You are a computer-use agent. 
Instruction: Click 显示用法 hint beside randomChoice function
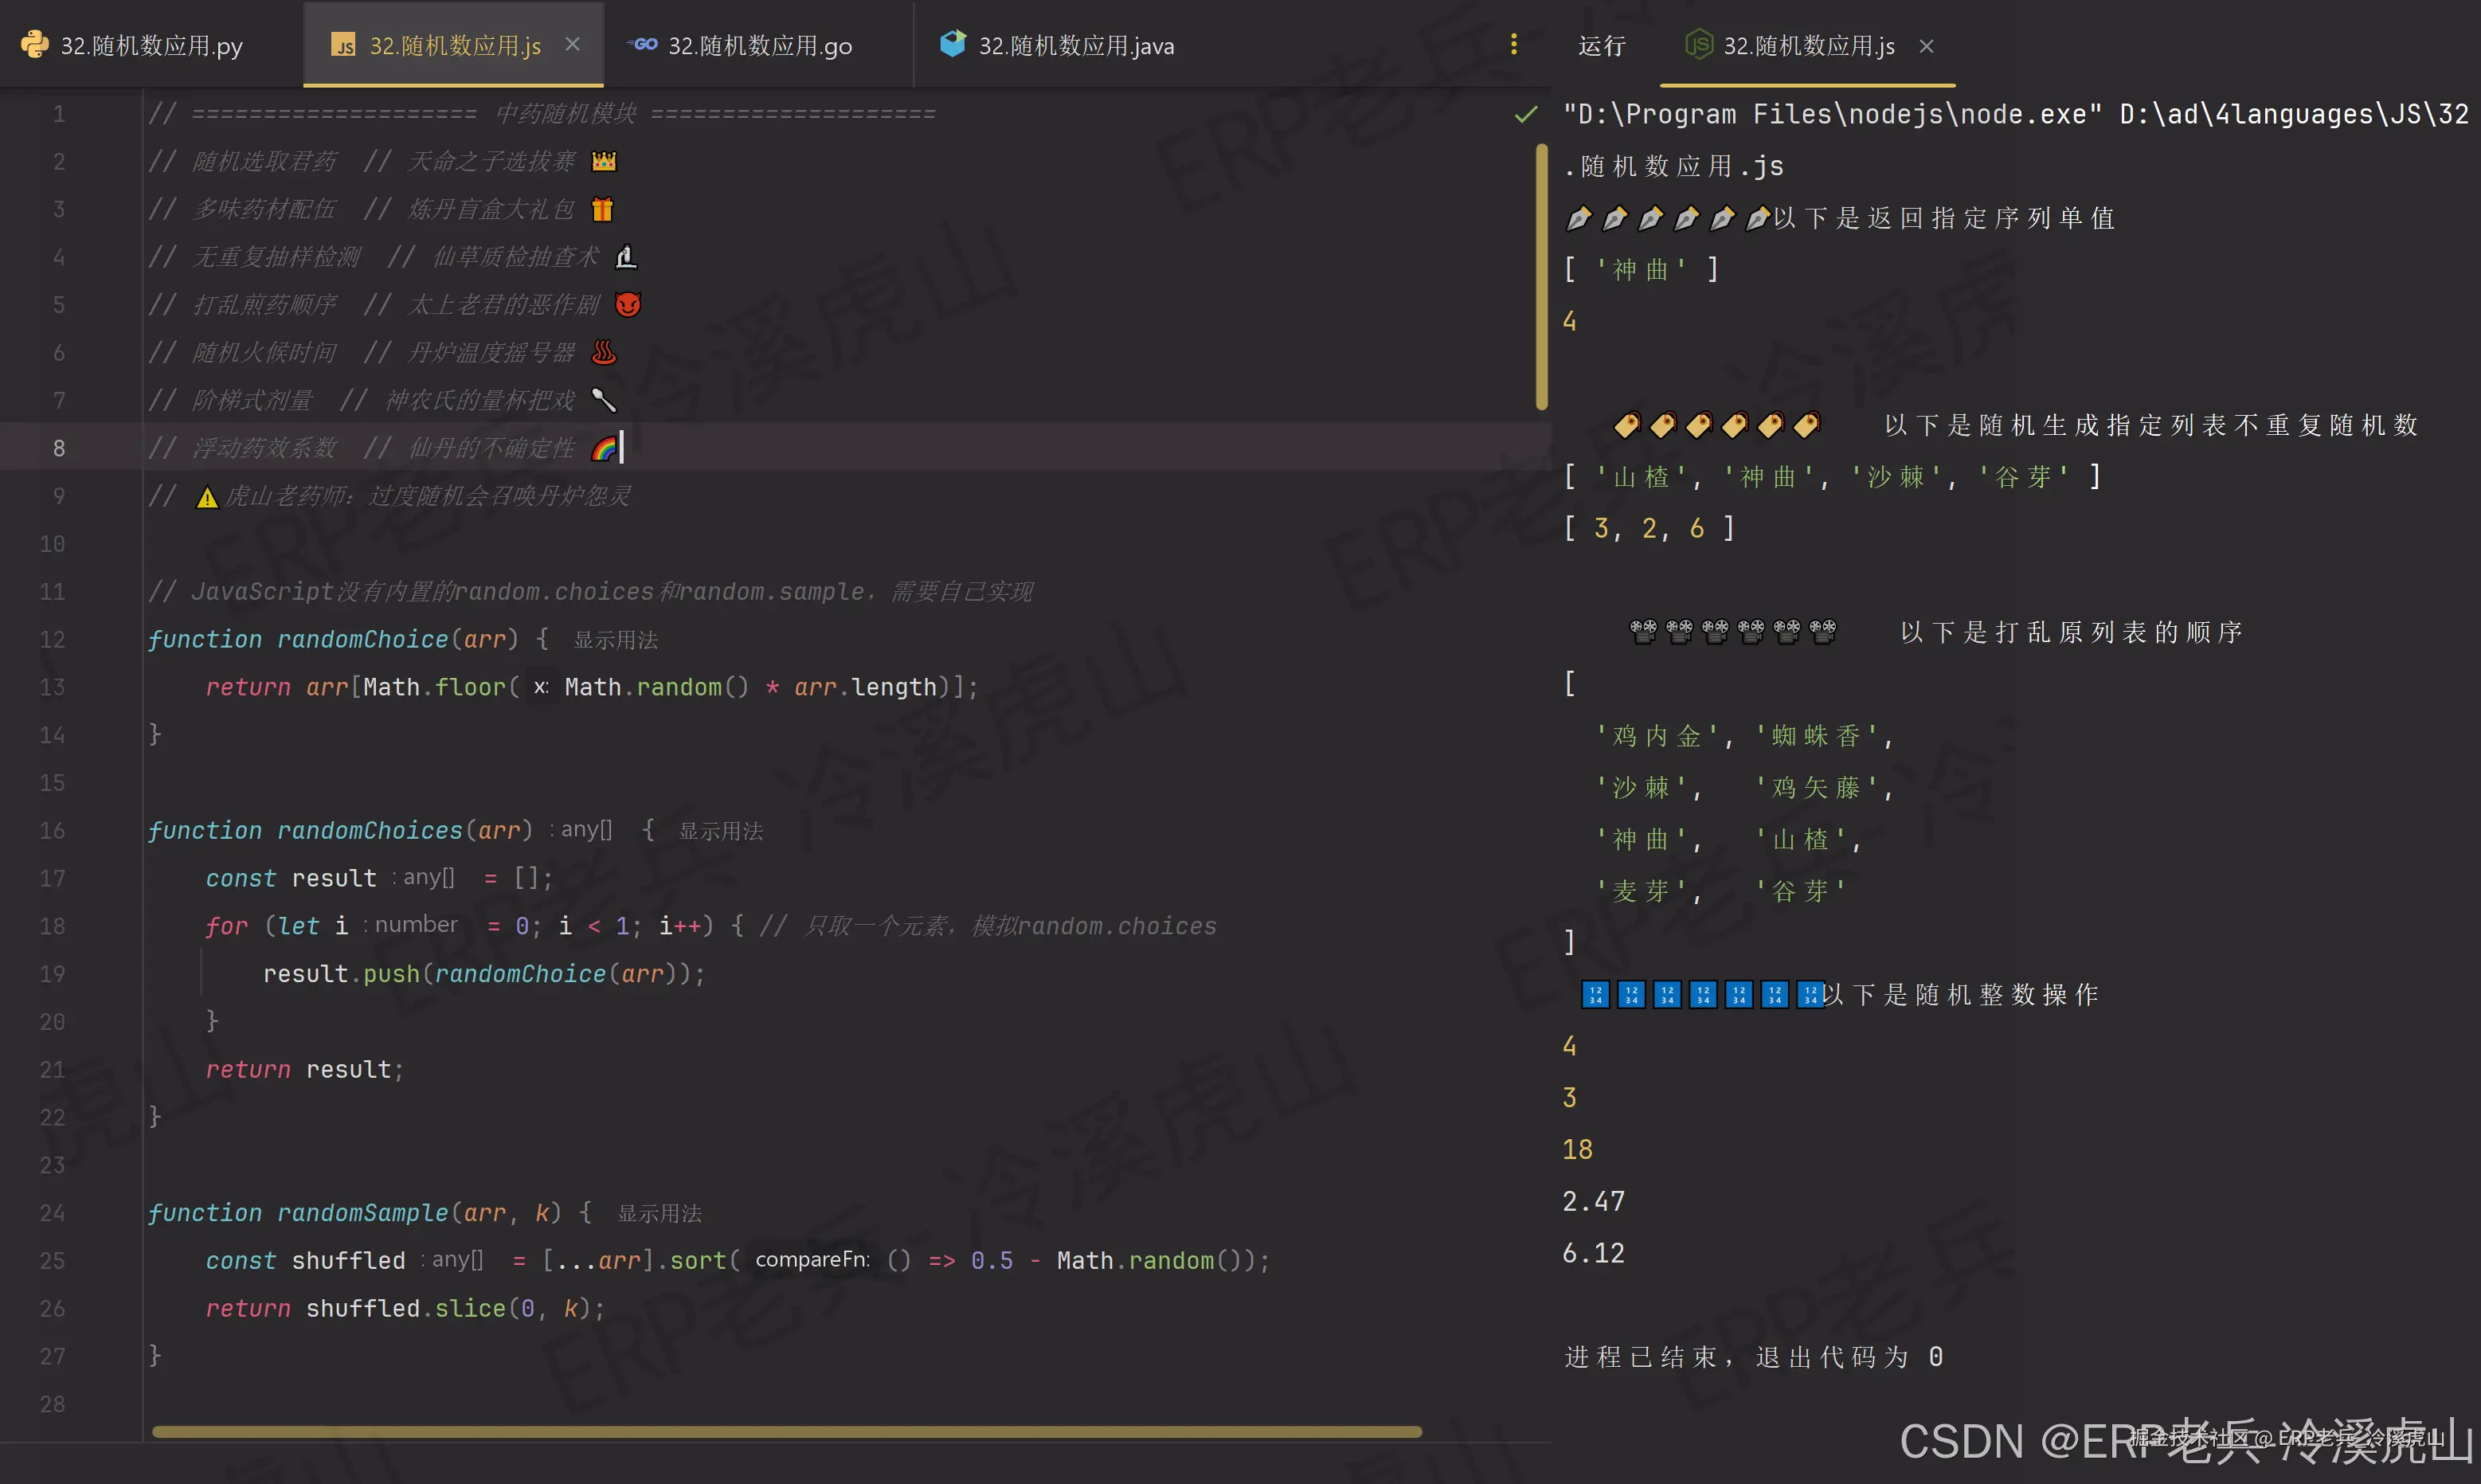pyautogui.click(x=615, y=640)
